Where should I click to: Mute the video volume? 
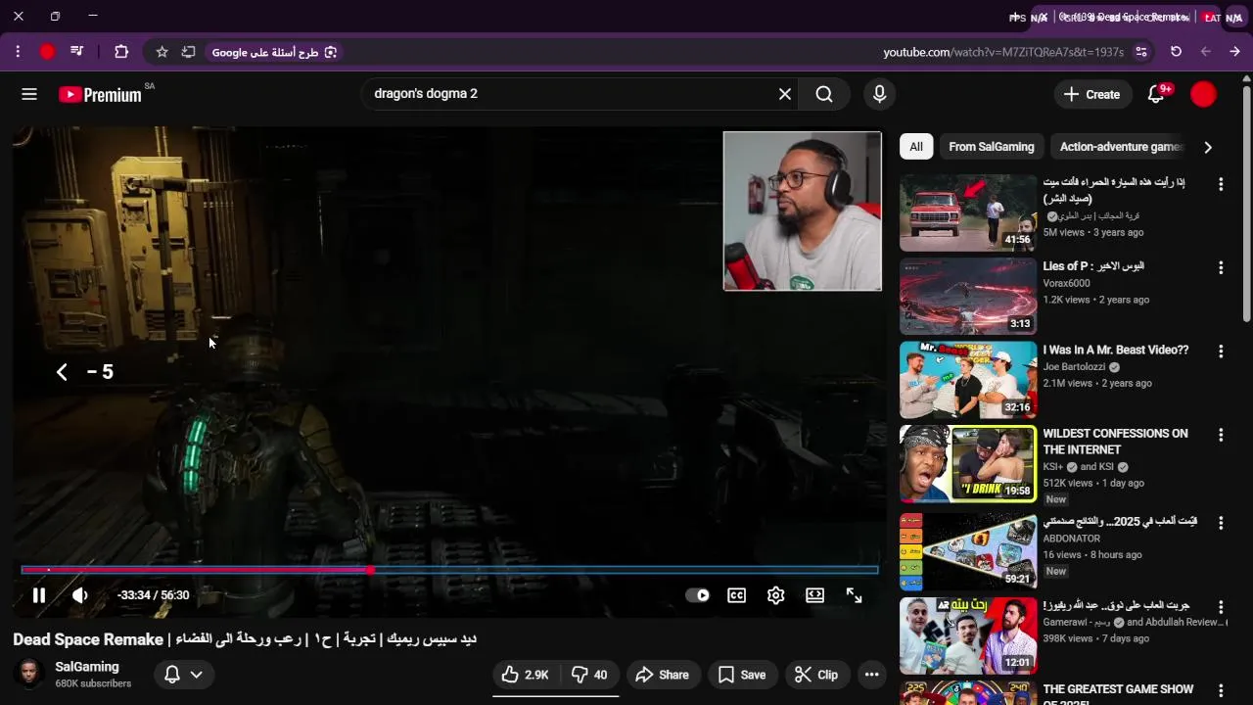click(x=80, y=595)
